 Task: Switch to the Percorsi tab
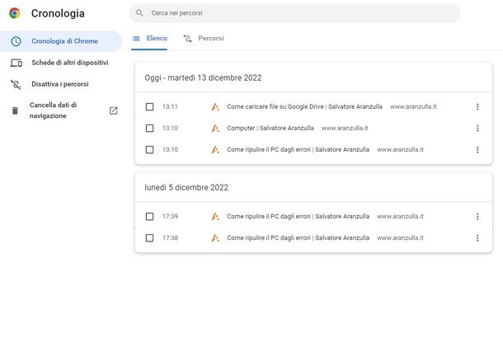point(204,39)
